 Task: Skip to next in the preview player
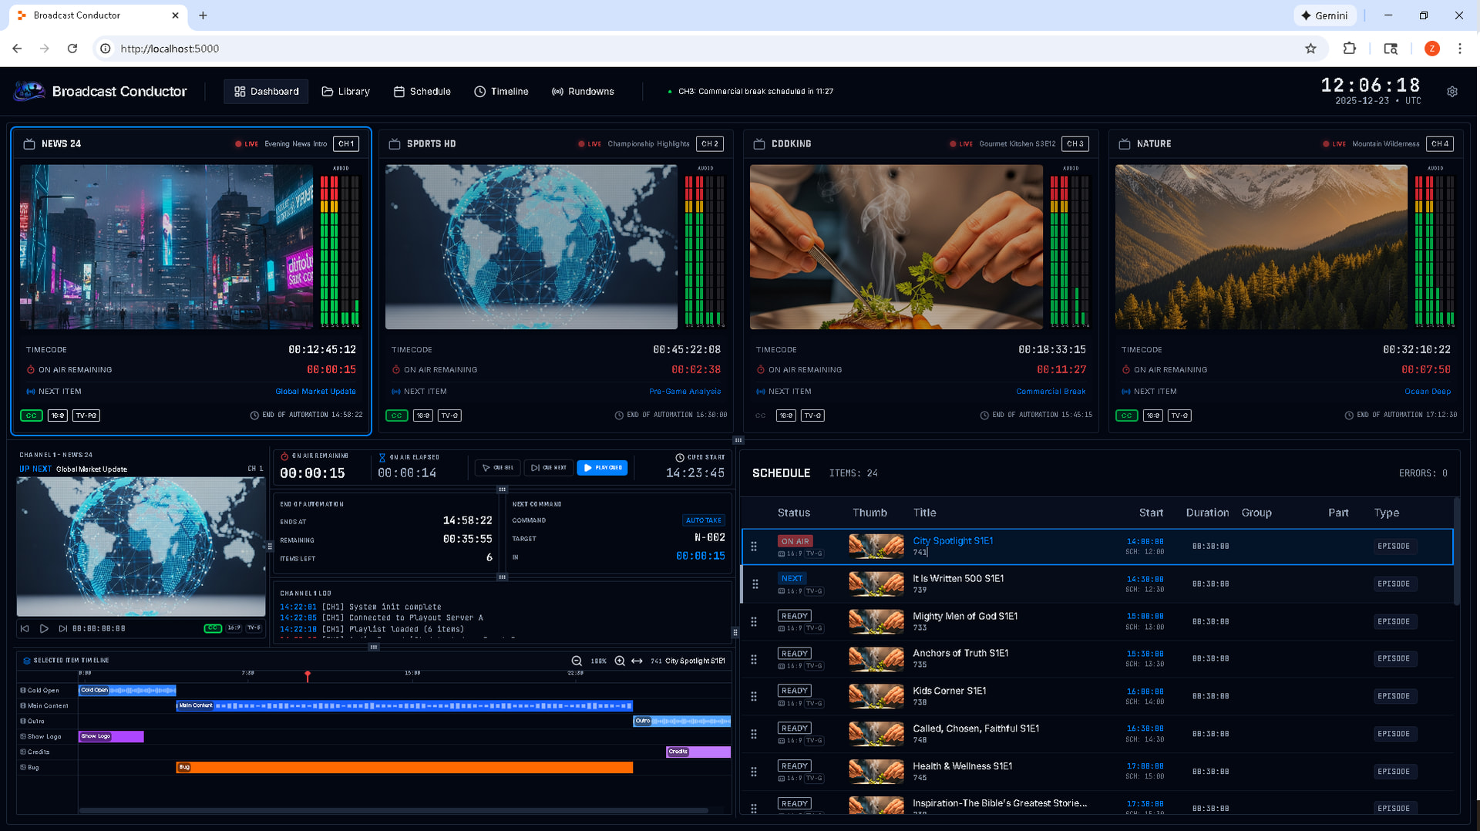point(63,629)
